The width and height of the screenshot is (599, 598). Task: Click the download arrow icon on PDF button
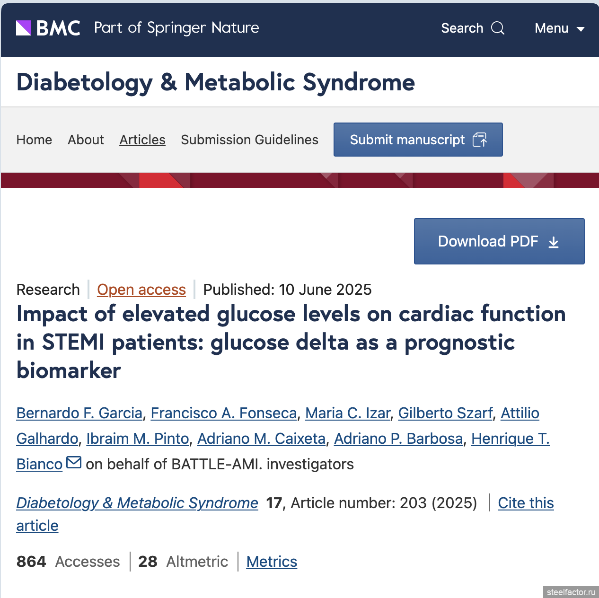click(554, 242)
